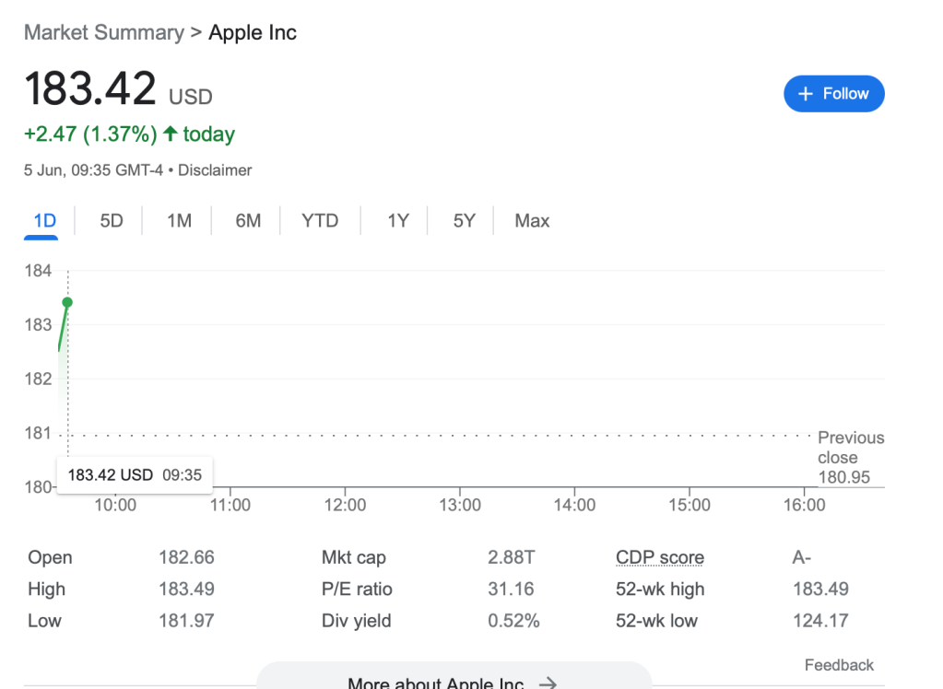This screenshot has width=943, height=689.
Task: Click the Follow button
Action: click(x=833, y=94)
